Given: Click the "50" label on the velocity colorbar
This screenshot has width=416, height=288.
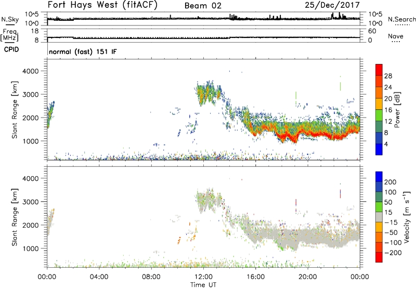Looking at the screenshot, I should click(x=388, y=202).
